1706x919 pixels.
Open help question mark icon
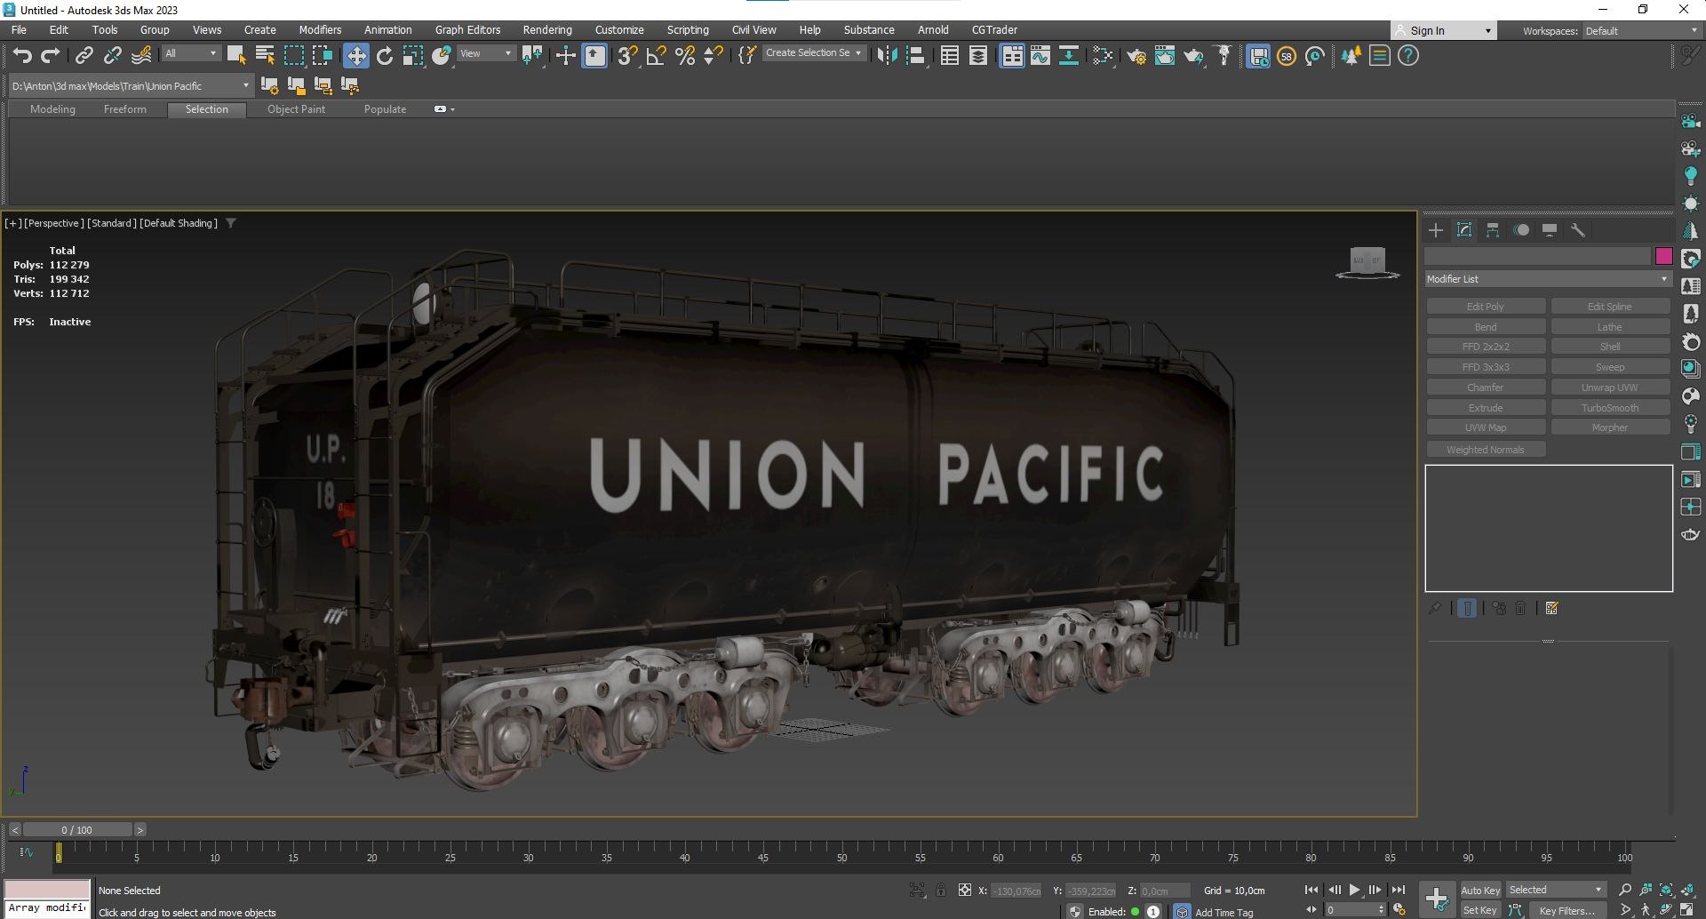click(x=1408, y=56)
